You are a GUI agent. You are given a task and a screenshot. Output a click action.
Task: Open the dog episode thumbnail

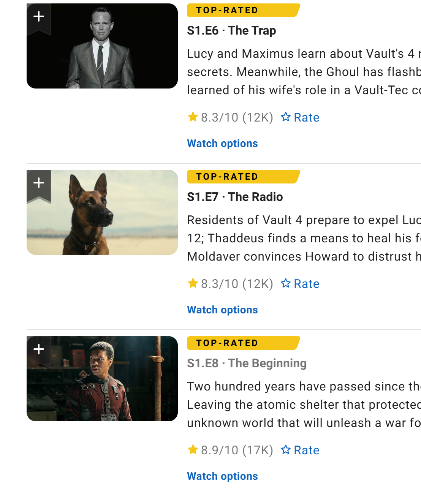click(102, 212)
